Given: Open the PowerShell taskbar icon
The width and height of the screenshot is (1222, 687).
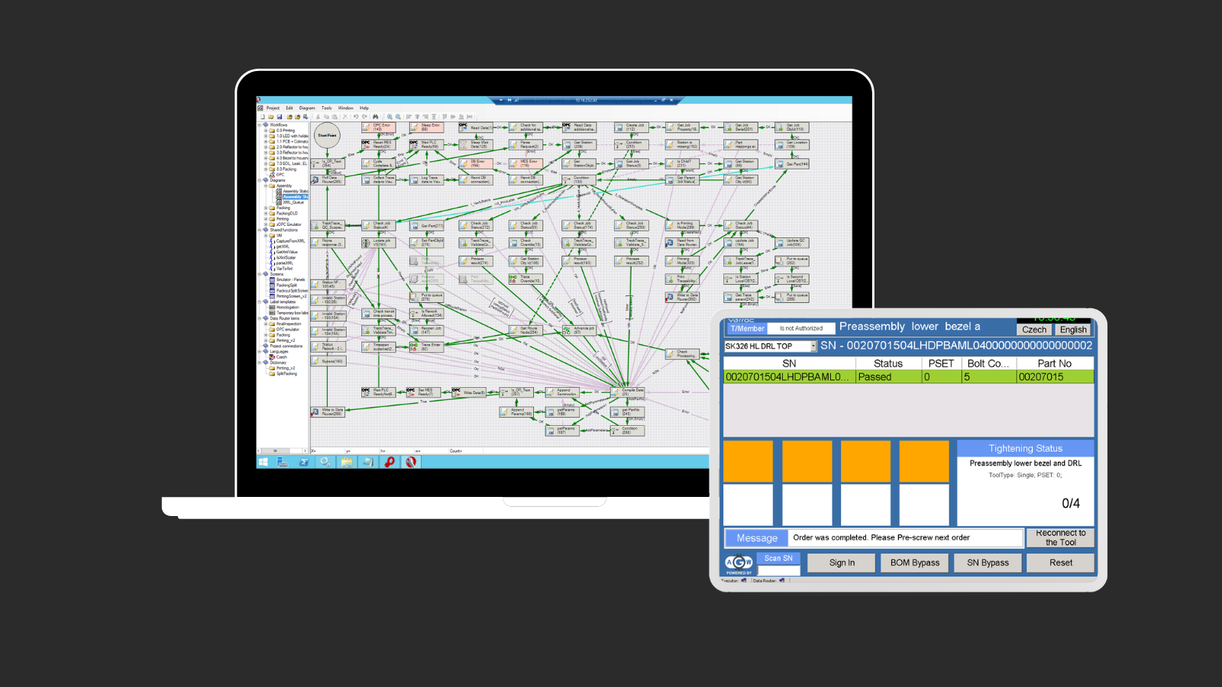Looking at the screenshot, I should click(304, 462).
